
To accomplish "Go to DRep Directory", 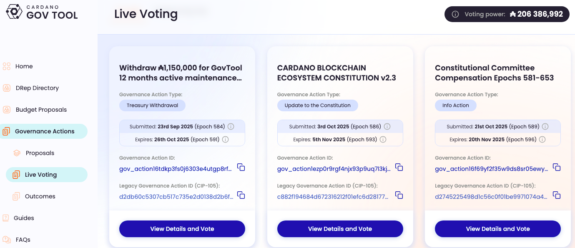I will tap(37, 88).
